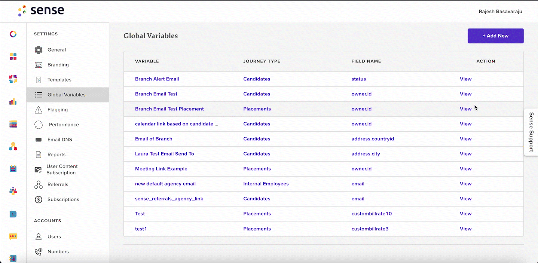Click the layout icon beside Templates
The height and width of the screenshot is (263, 538).
39,80
